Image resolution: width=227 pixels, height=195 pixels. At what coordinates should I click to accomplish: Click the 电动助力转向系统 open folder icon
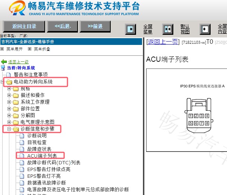point(9,82)
